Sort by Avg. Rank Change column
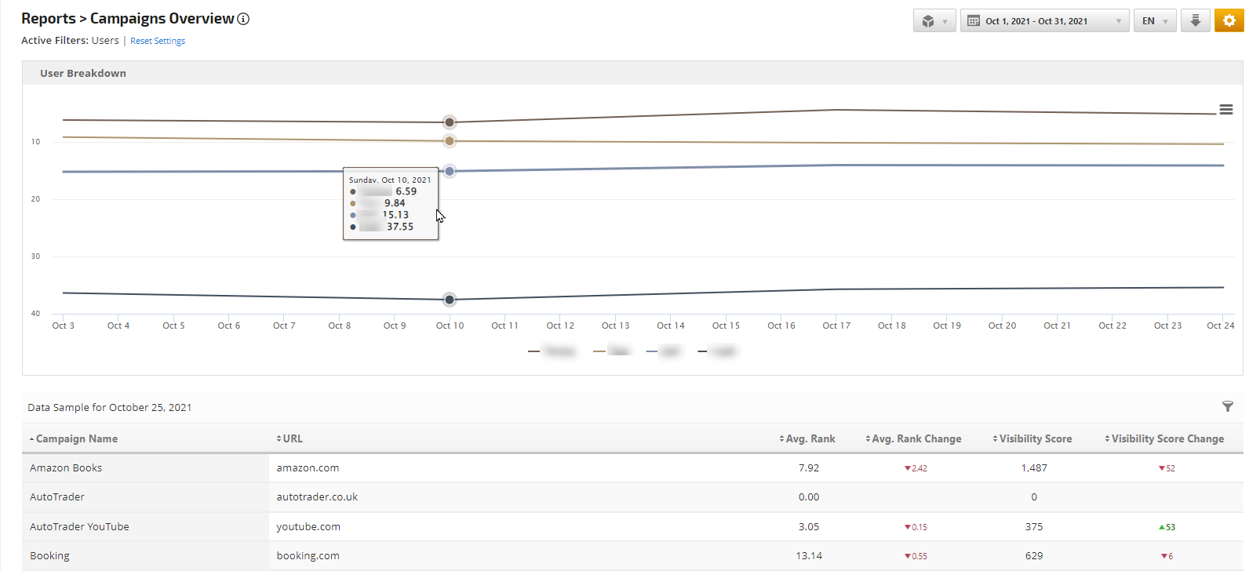 tap(916, 439)
